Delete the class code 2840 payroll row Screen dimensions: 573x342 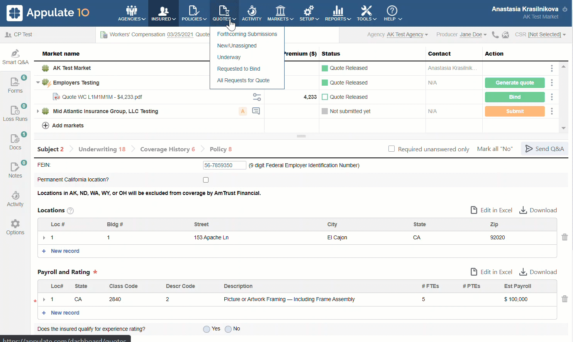[x=565, y=299]
